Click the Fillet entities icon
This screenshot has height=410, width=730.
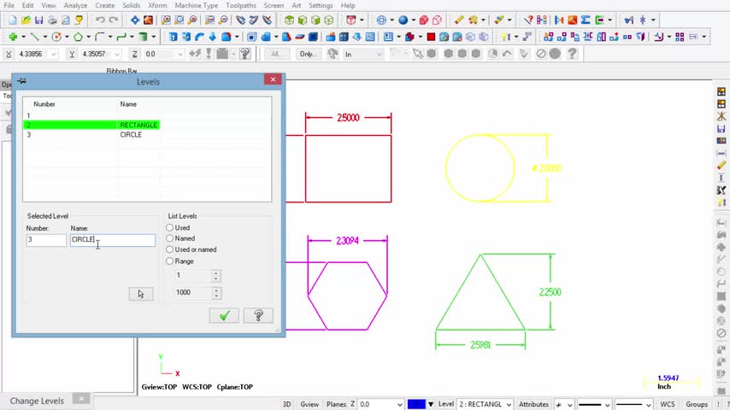(99, 37)
